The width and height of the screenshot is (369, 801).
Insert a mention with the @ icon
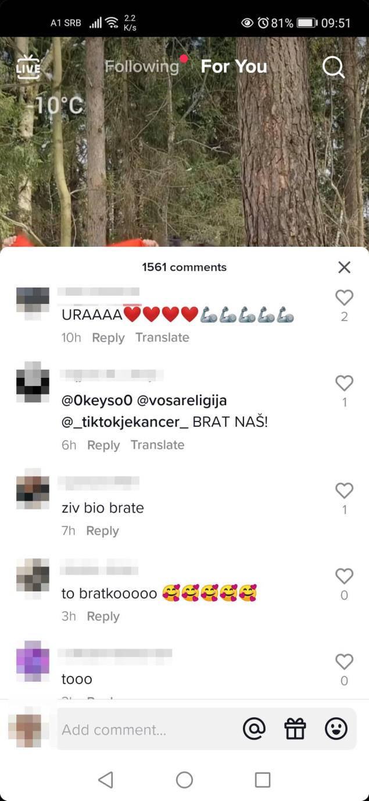254,728
